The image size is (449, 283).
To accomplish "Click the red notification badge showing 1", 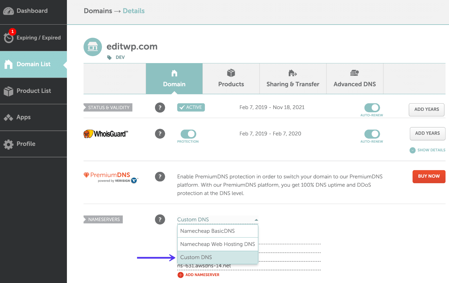I will click(x=12, y=32).
